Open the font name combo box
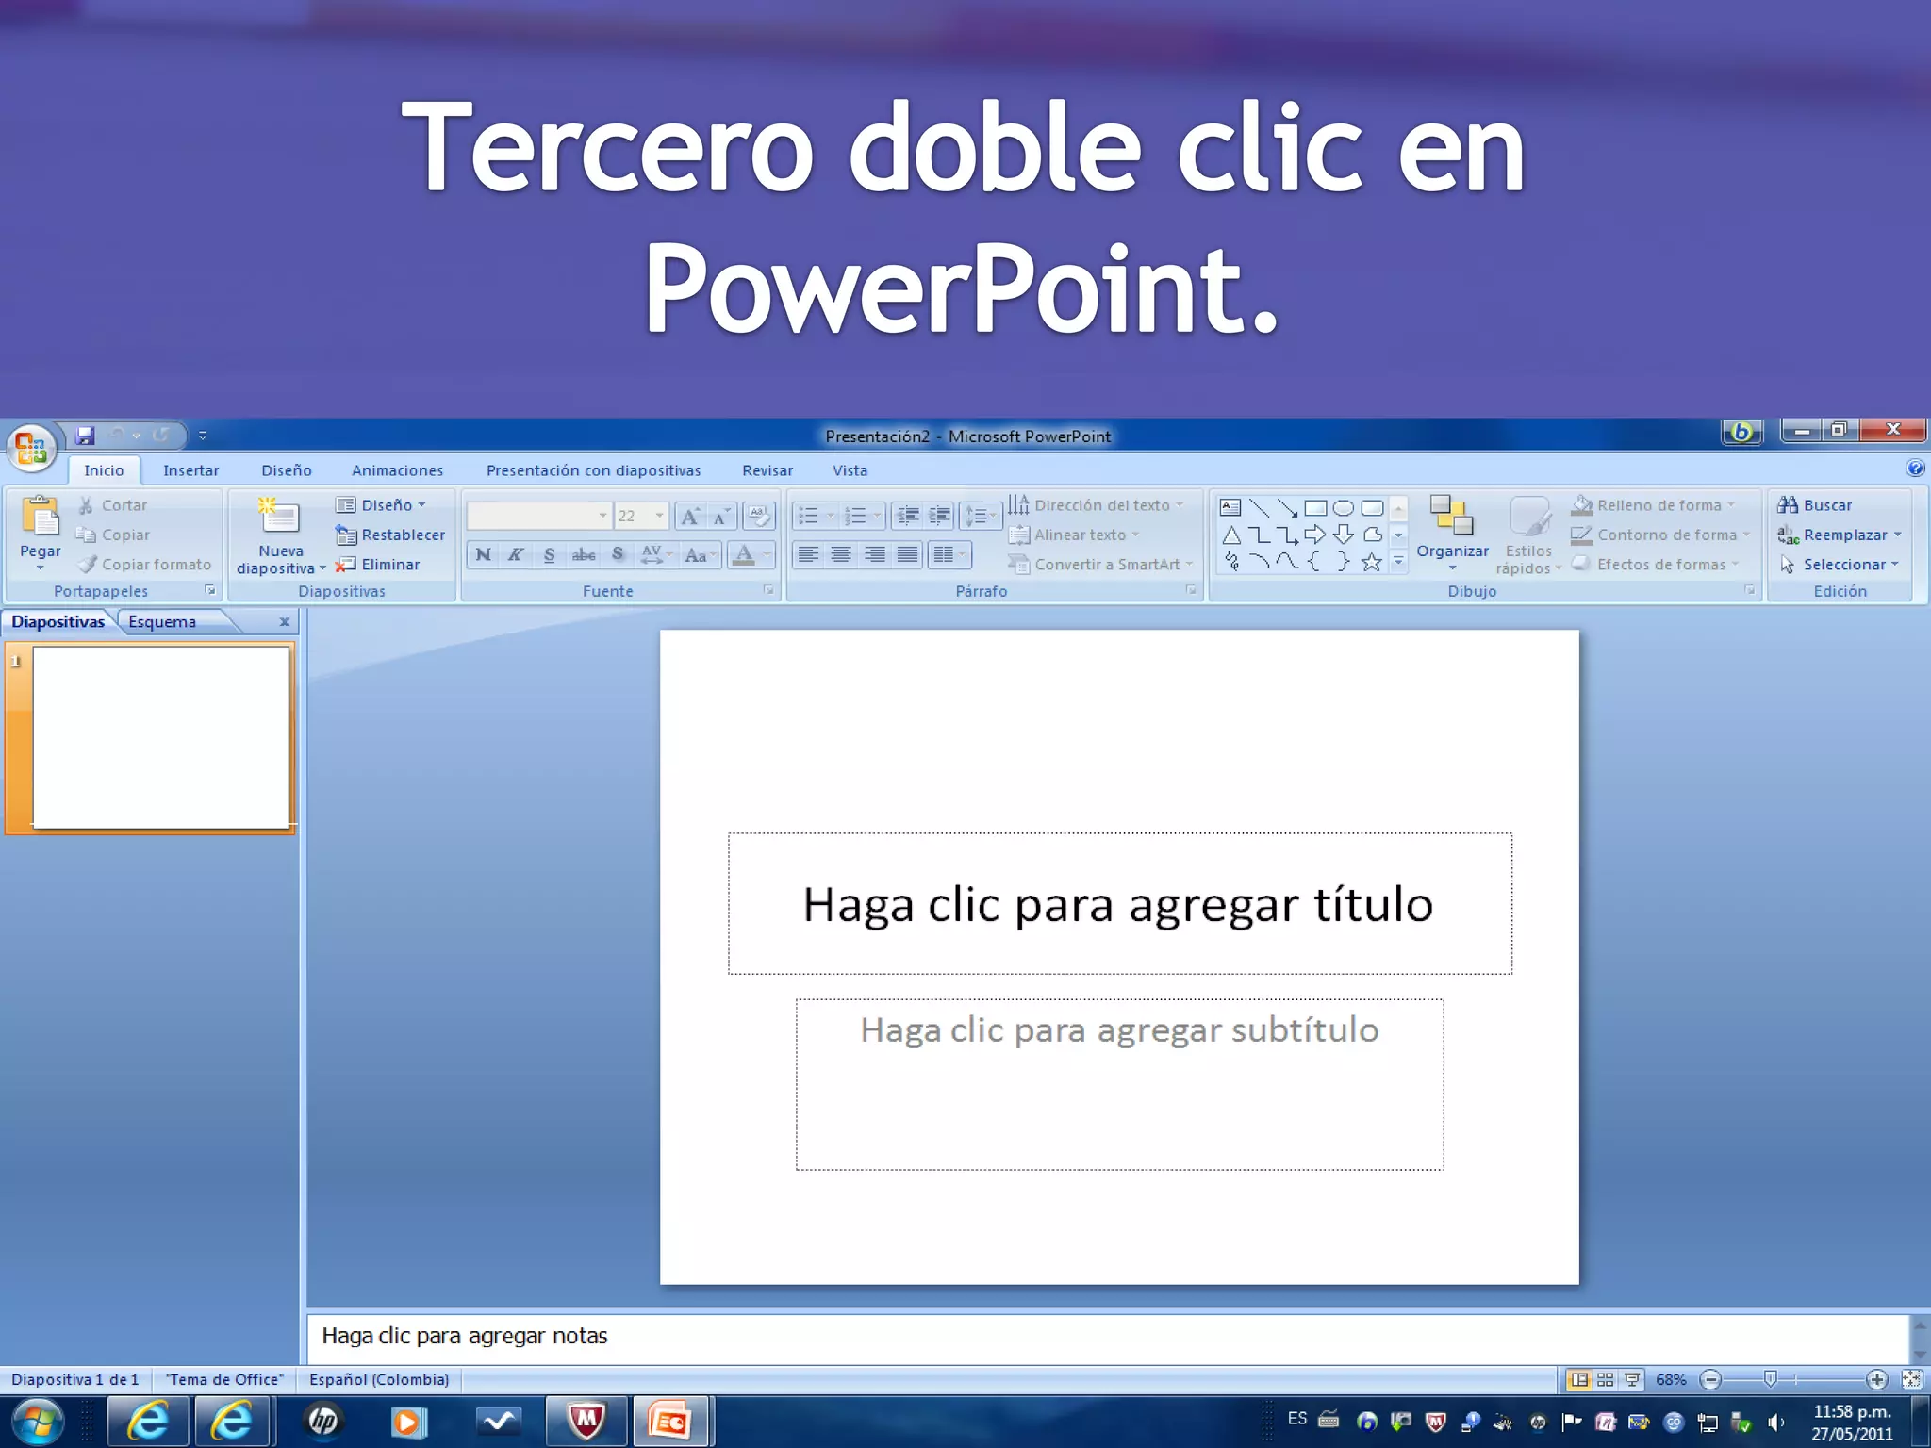Viewport: 1931px width, 1448px height. [538, 516]
